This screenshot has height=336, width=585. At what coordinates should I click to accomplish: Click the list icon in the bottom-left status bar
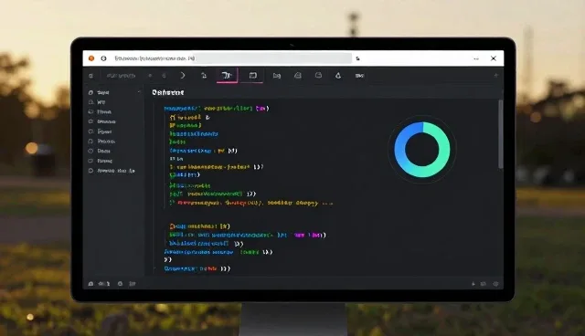[x=133, y=284]
